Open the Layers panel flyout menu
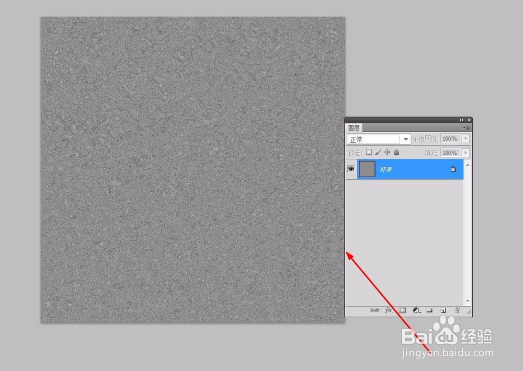This screenshot has width=523, height=371. coord(467,127)
